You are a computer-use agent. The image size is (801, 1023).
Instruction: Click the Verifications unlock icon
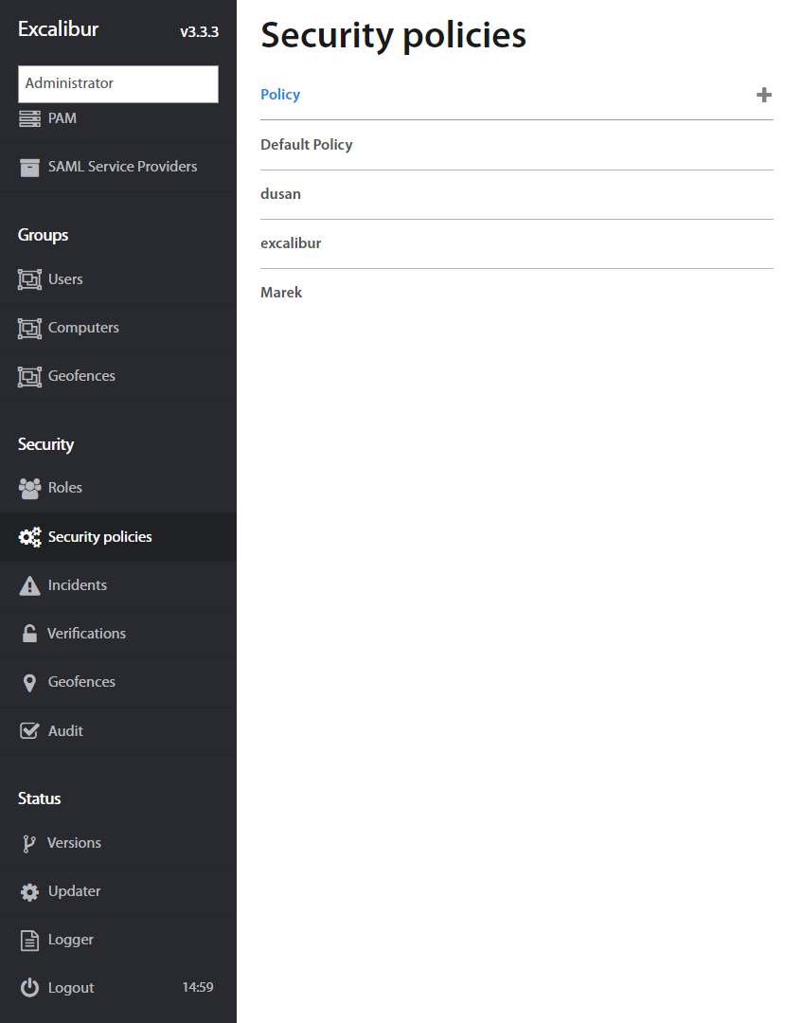pyautogui.click(x=29, y=634)
